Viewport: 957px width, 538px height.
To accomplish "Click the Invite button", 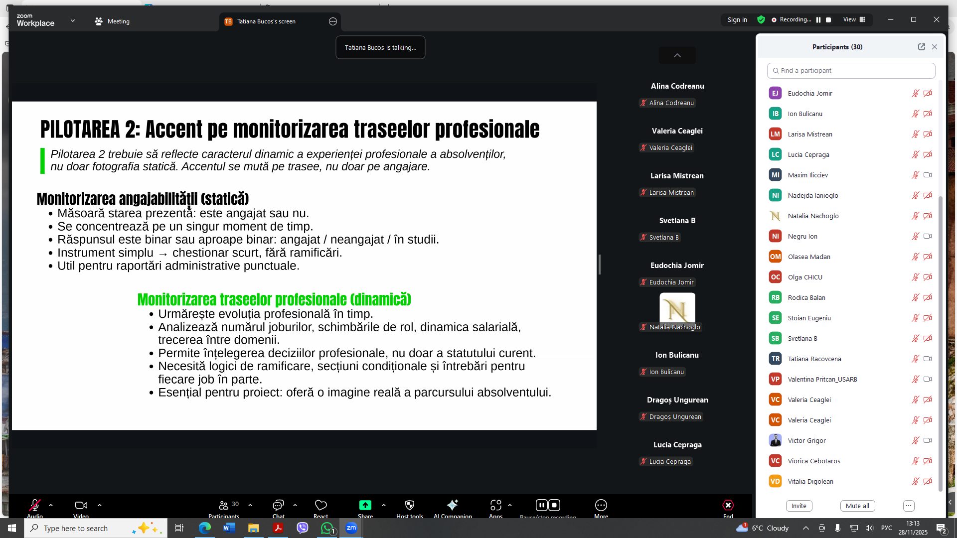I will click(798, 506).
